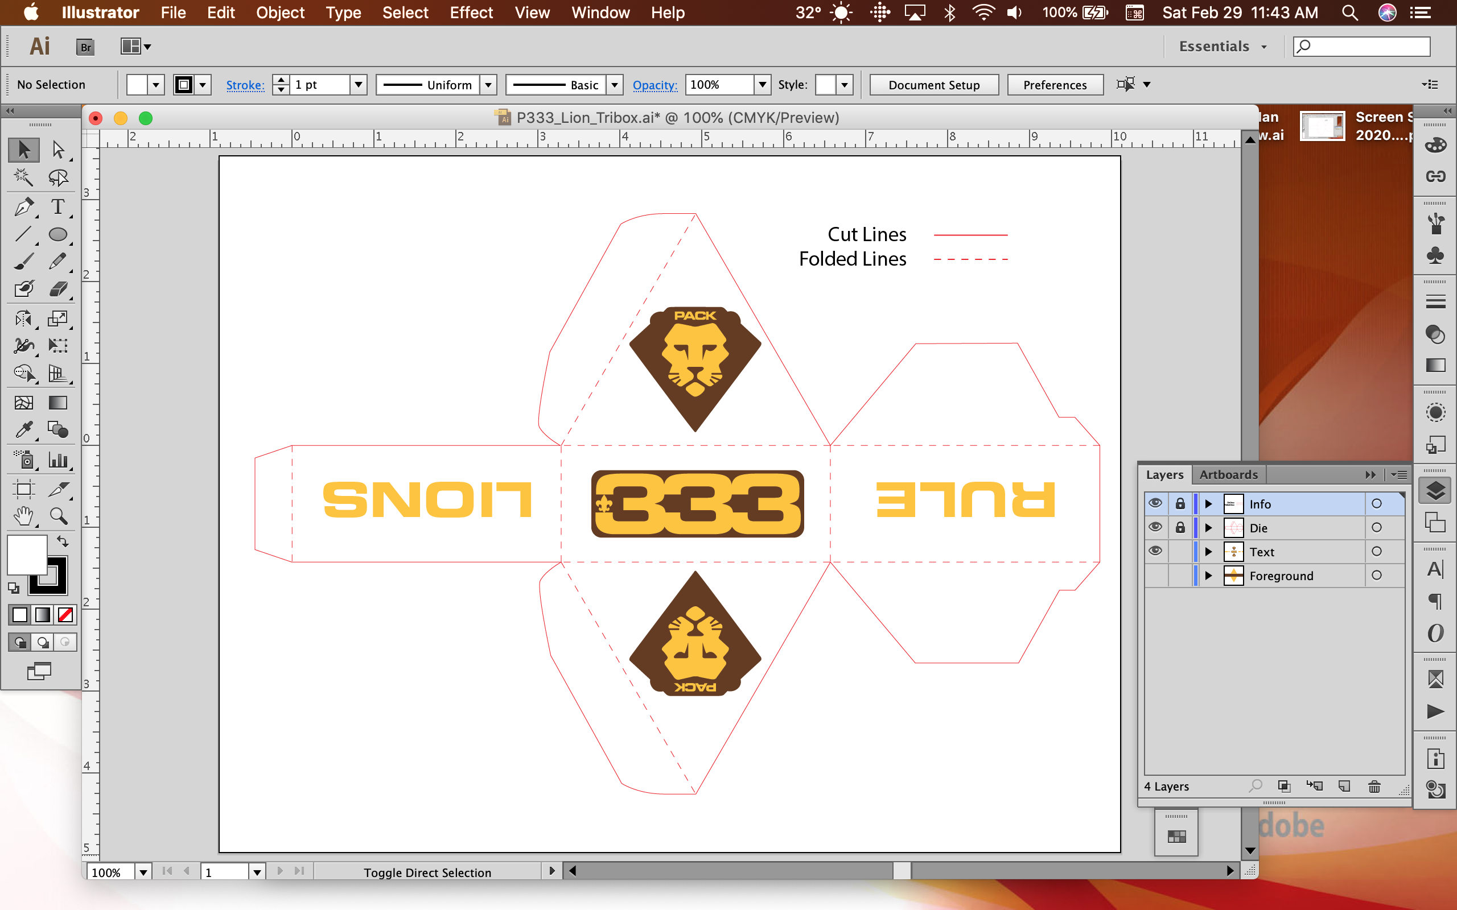Image resolution: width=1457 pixels, height=910 pixels.
Task: Select the Hand tool
Action: point(24,516)
